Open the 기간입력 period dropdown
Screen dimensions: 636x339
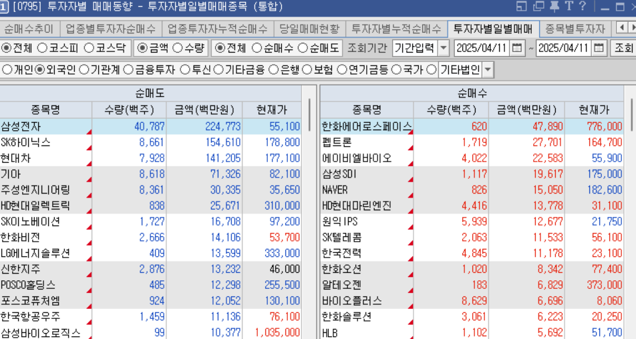click(444, 48)
